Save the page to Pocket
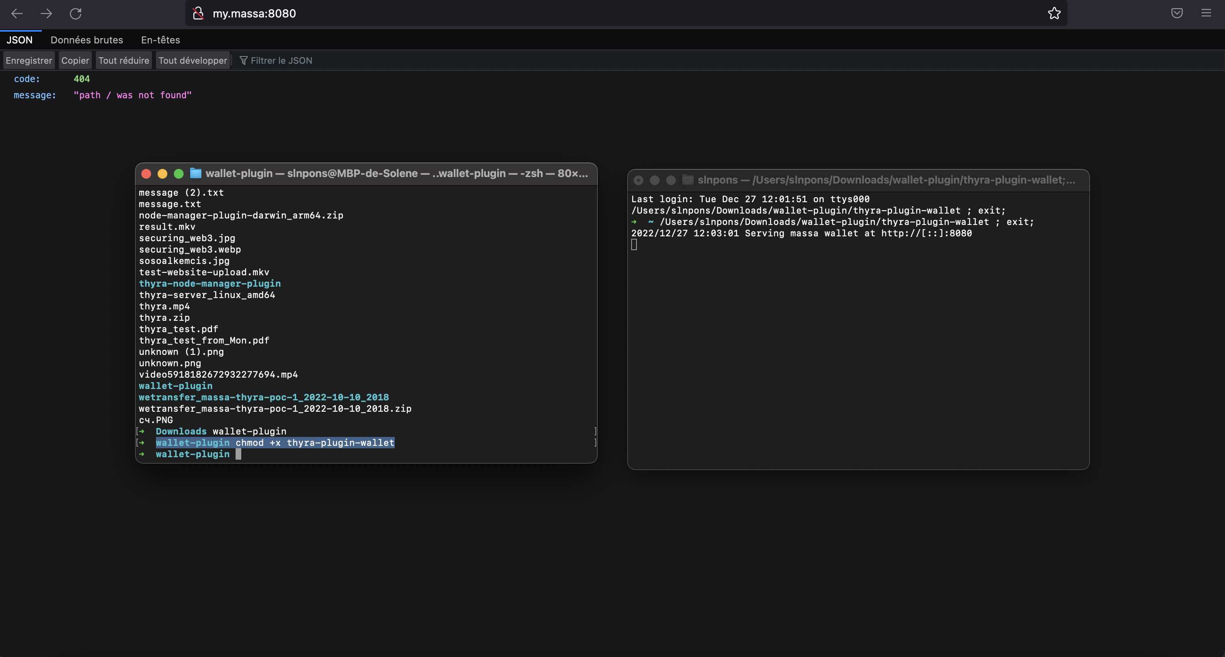Viewport: 1225px width, 657px height. (x=1177, y=13)
